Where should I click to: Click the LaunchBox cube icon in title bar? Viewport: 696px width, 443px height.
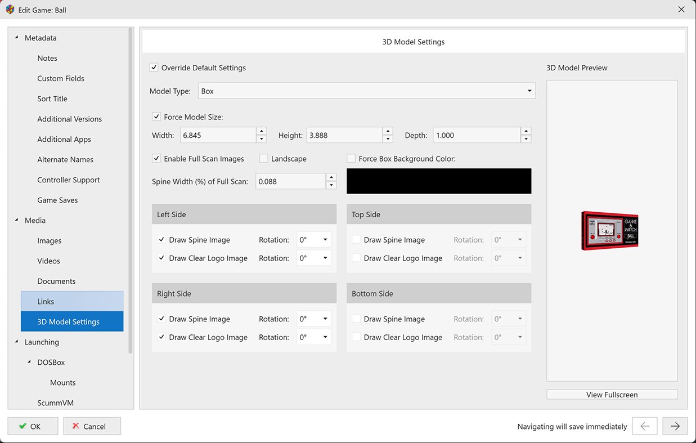[x=10, y=10]
